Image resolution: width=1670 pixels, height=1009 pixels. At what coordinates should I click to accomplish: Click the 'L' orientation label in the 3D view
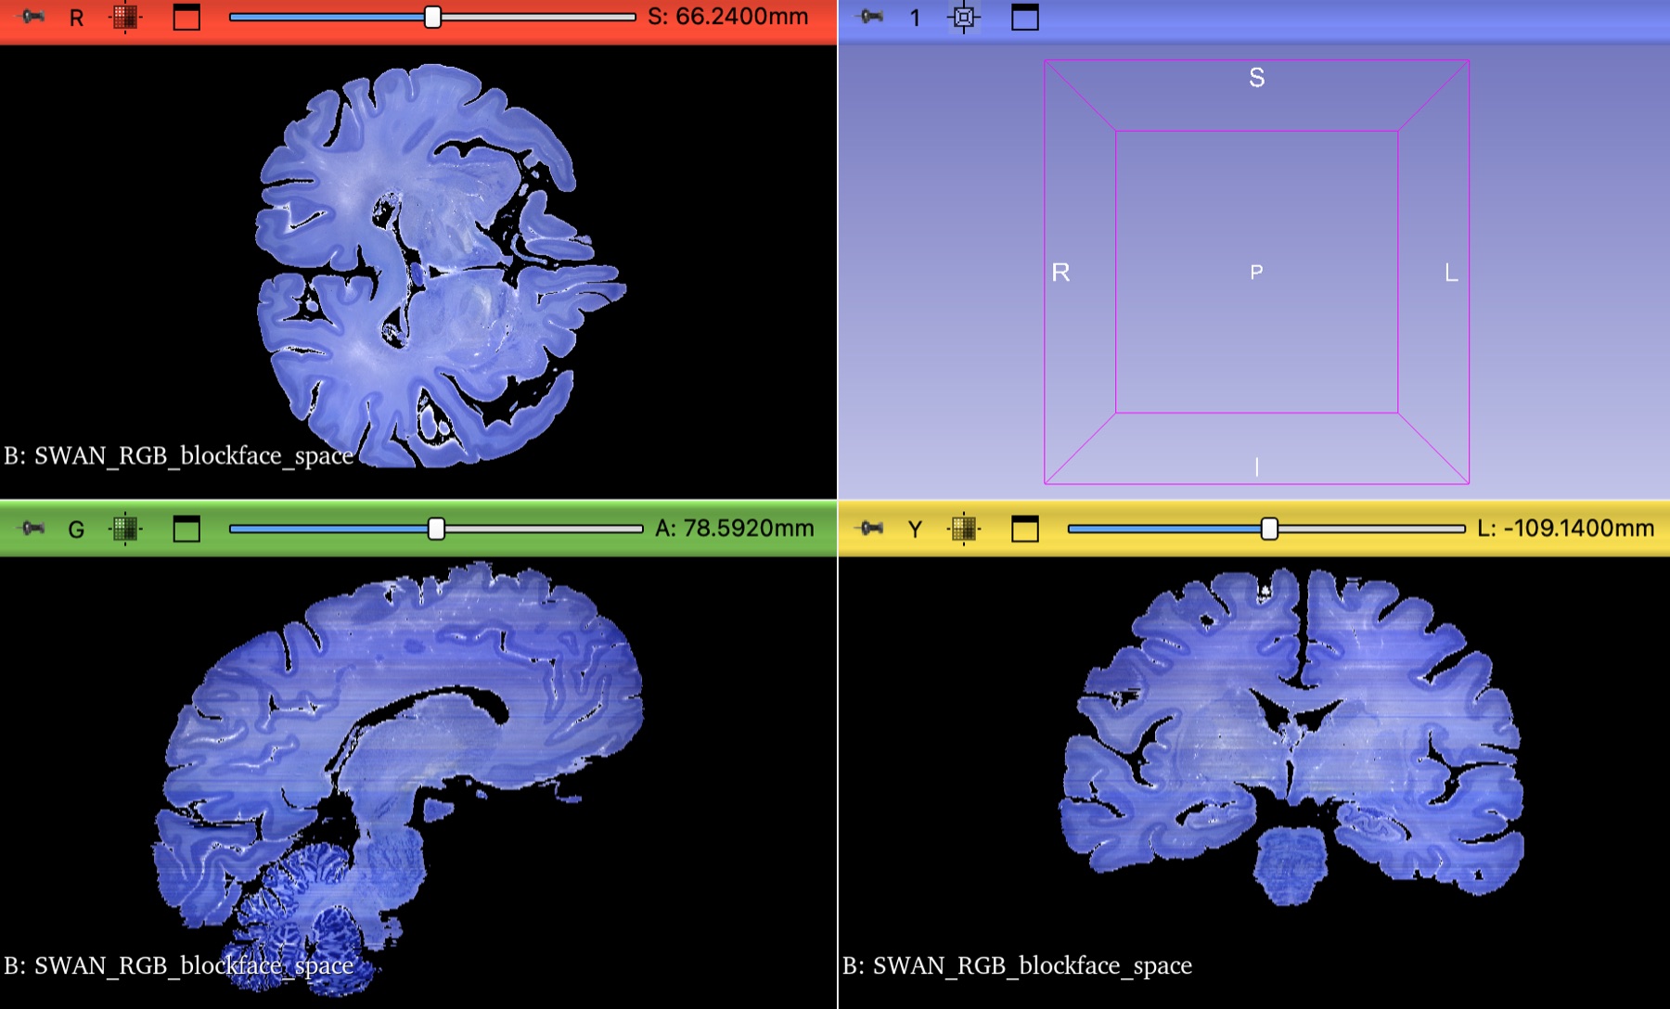coord(1452,273)
